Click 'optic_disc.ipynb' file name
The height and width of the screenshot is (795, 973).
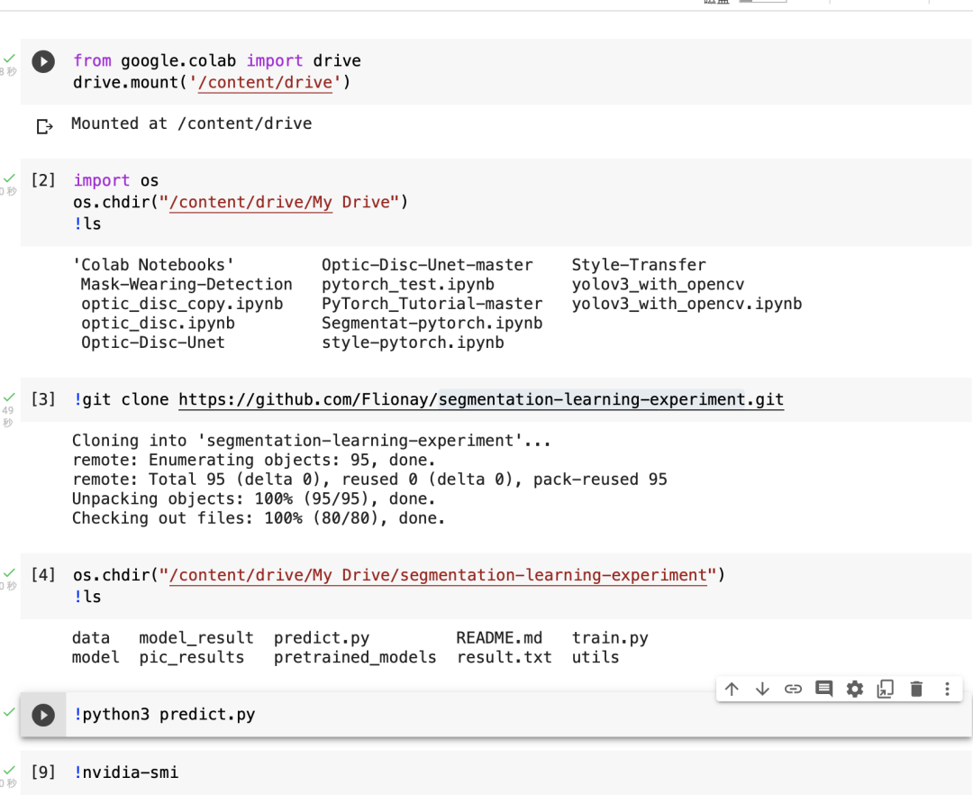[x=159, y=324]
